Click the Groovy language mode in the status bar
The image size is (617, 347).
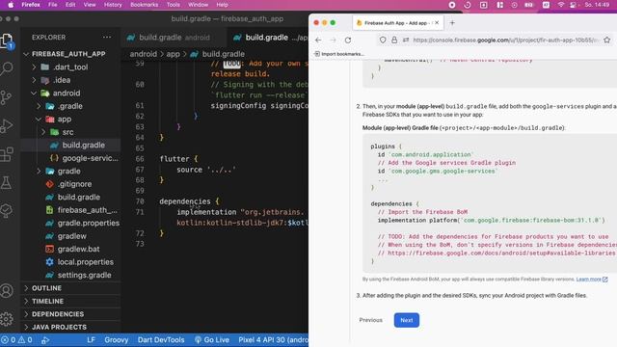[117, 339]
